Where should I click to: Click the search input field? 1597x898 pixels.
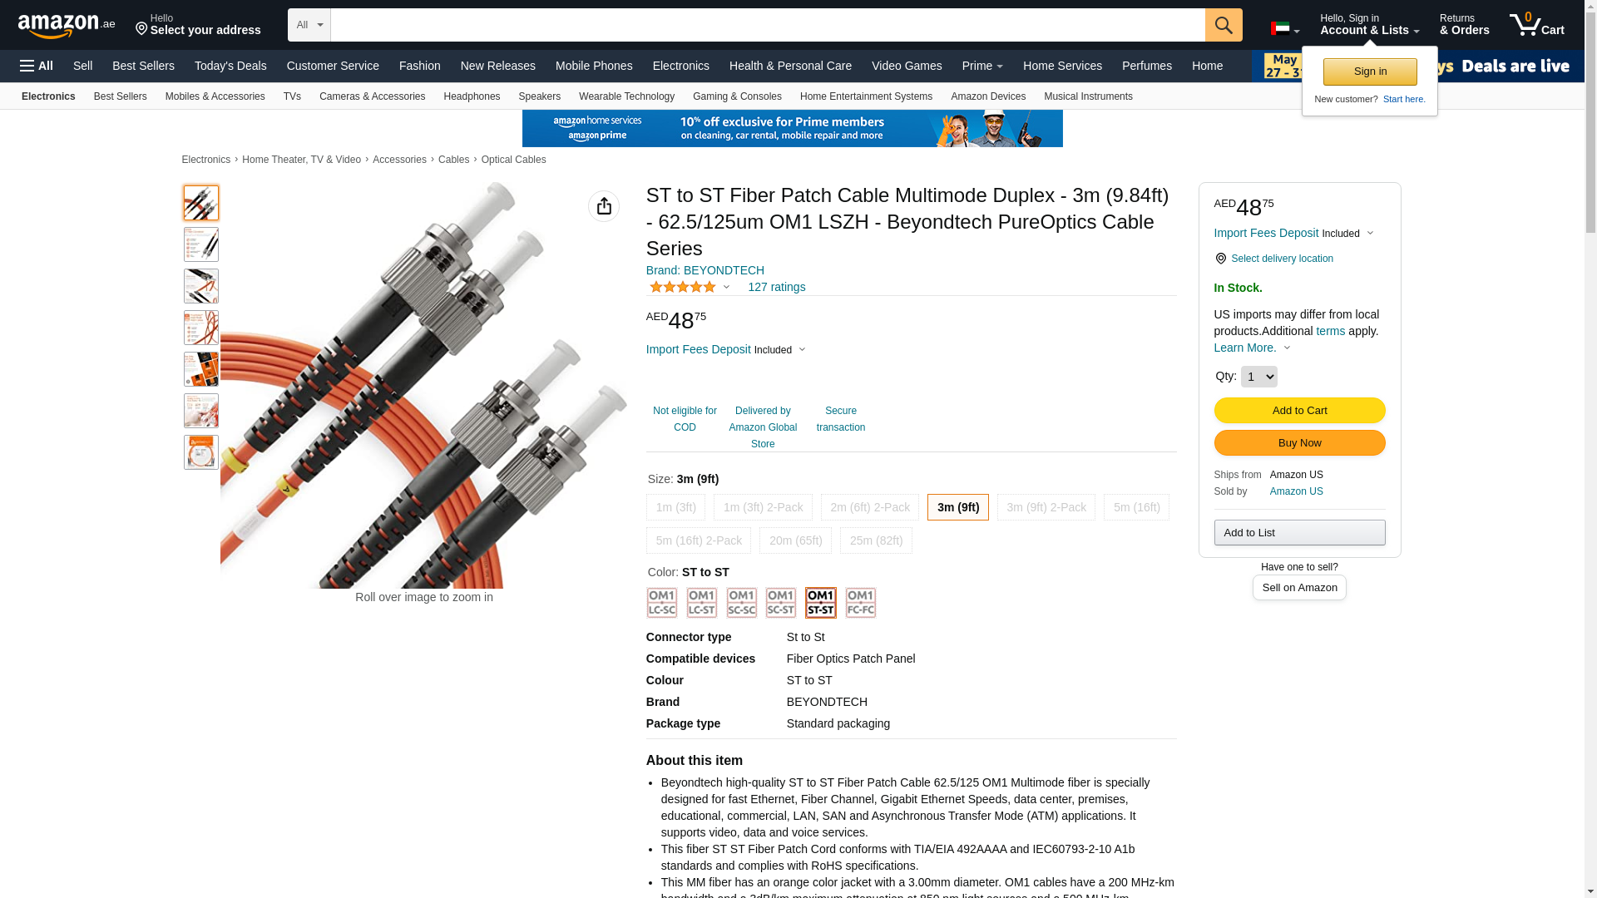point(768,25)
